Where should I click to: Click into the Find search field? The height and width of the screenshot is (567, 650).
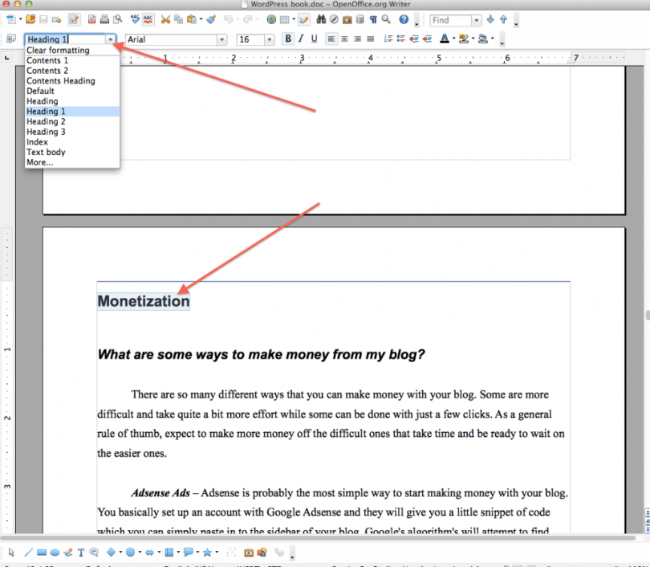(451, 20)
